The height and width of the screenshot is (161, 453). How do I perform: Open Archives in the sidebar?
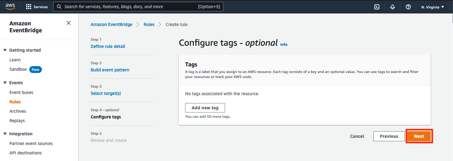pos(18,111)
